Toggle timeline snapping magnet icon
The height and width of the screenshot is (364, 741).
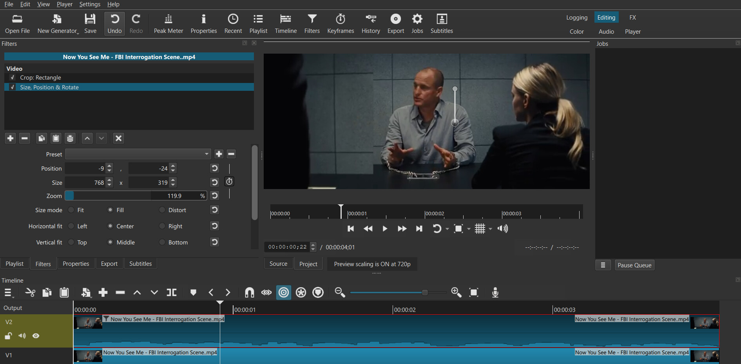[249, 292]
